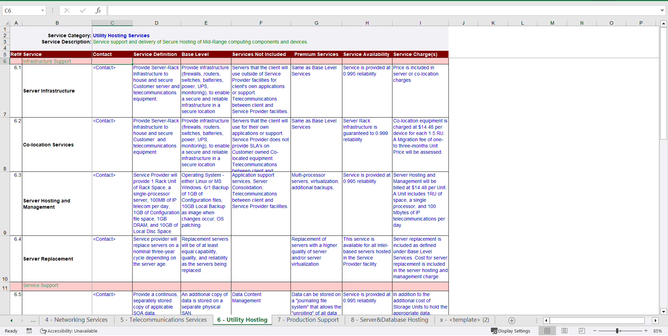Select Page Break Preview view icon

pos(582,331)
